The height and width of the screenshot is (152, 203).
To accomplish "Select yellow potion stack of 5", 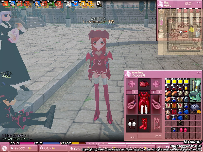I will coord(186,81).
